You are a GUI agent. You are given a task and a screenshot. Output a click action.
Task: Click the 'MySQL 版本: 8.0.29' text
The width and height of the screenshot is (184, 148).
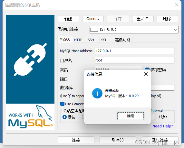[x=122, y=96]
